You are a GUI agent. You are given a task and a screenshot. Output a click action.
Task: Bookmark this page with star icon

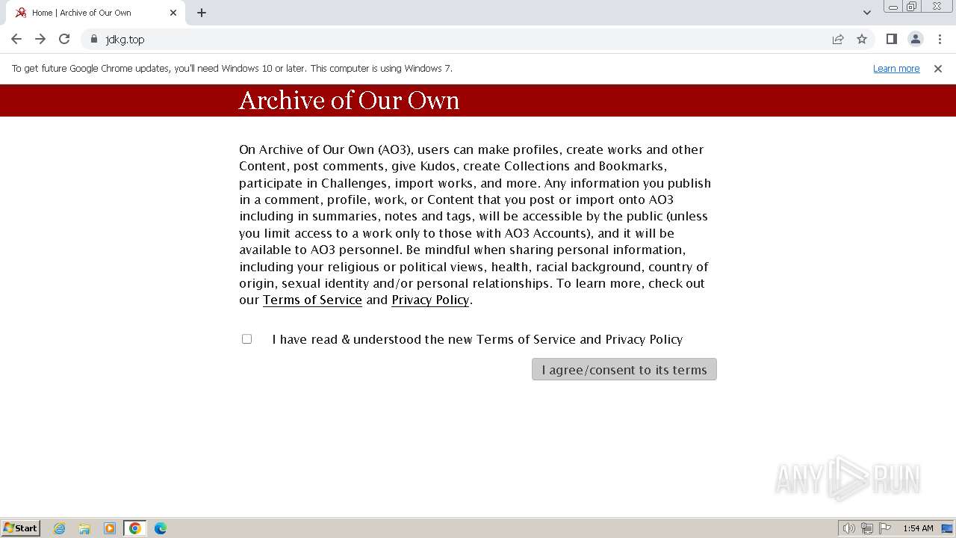tap(862, 39)
